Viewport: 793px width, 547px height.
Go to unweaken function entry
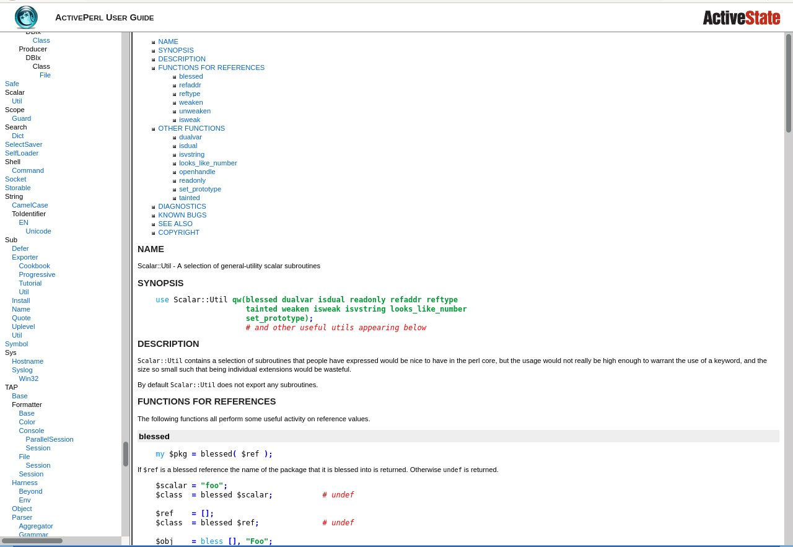pyautogui.click(x=195, y=111)
